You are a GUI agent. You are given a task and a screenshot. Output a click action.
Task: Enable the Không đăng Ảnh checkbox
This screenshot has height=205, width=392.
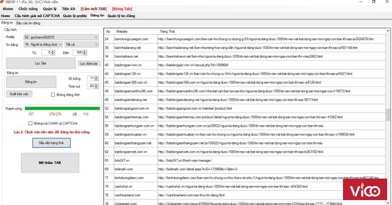[x=53, y=95]
